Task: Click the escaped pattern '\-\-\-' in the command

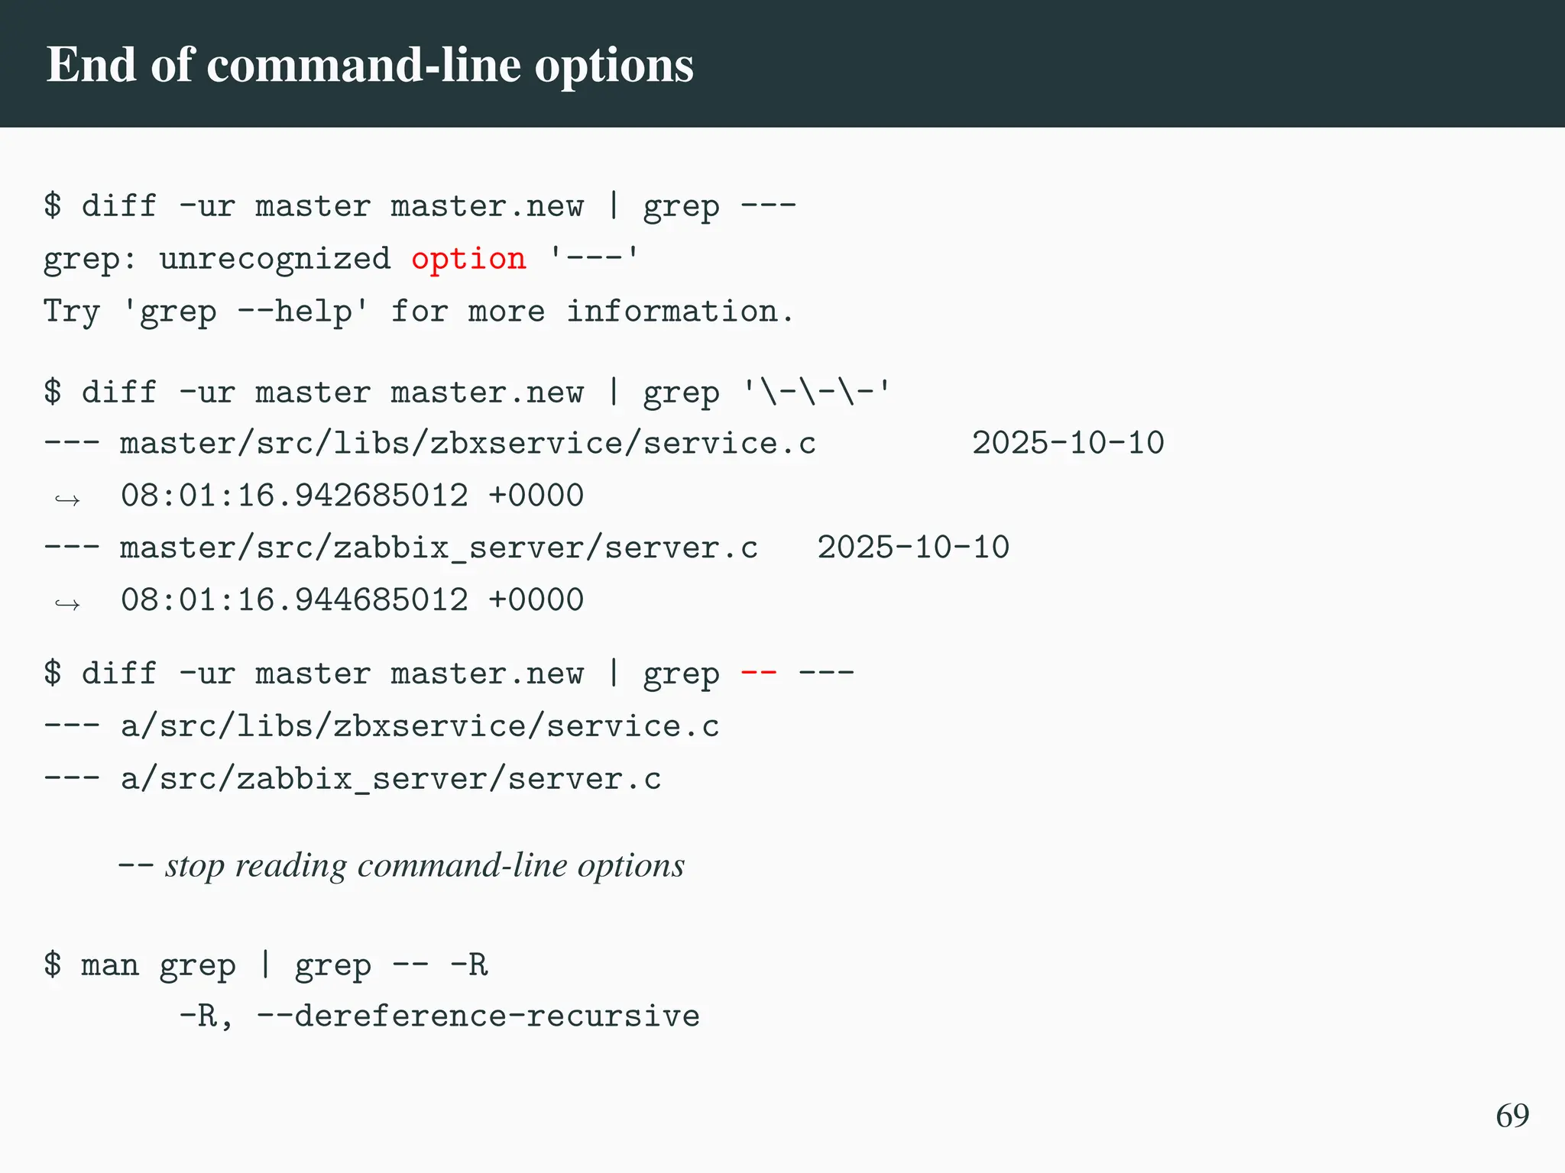Action: tap(816, 393)
